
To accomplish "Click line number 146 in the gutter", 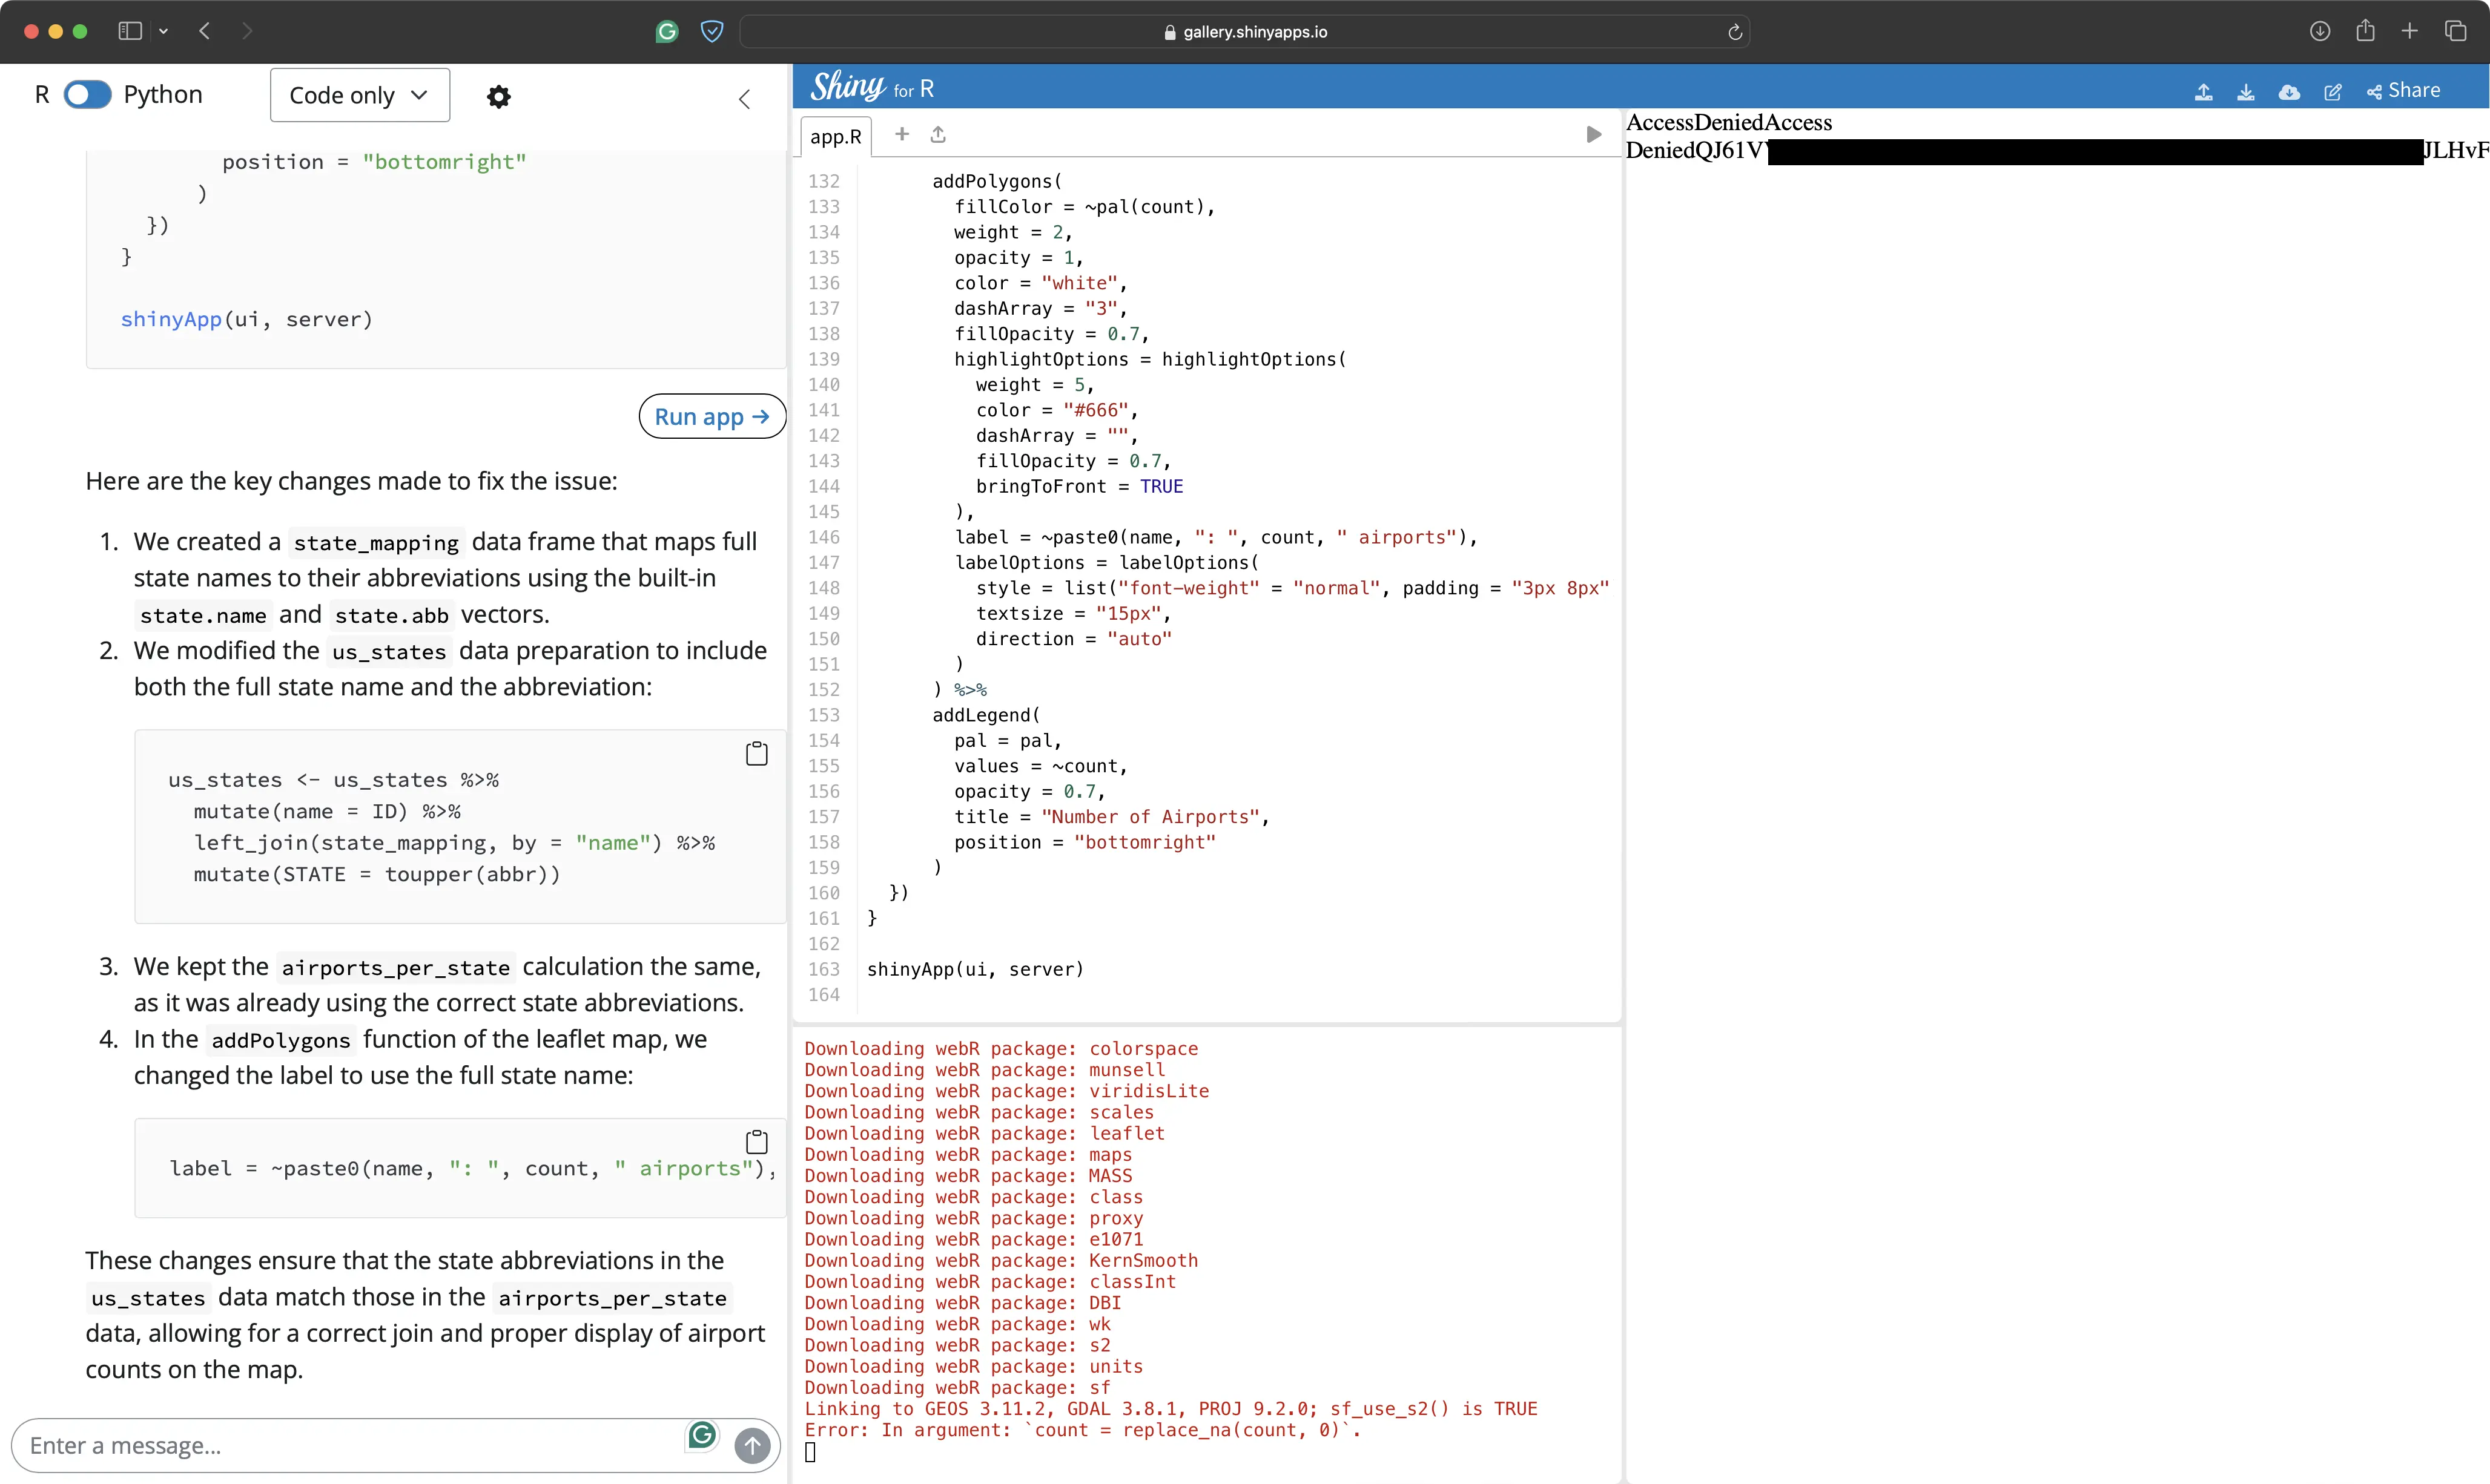I will 824,537.
